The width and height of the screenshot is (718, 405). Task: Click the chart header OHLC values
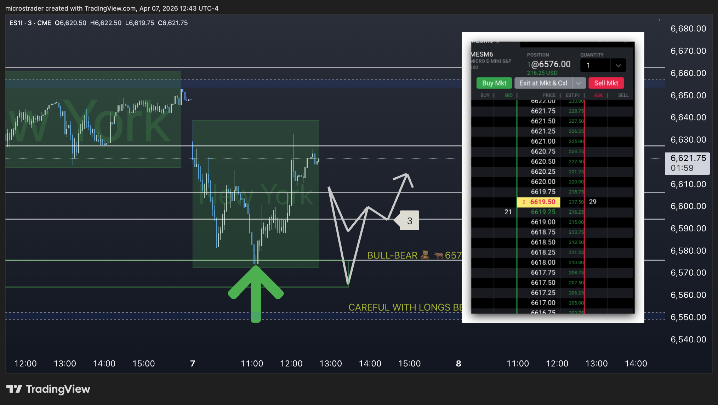(x=121, y=23)
